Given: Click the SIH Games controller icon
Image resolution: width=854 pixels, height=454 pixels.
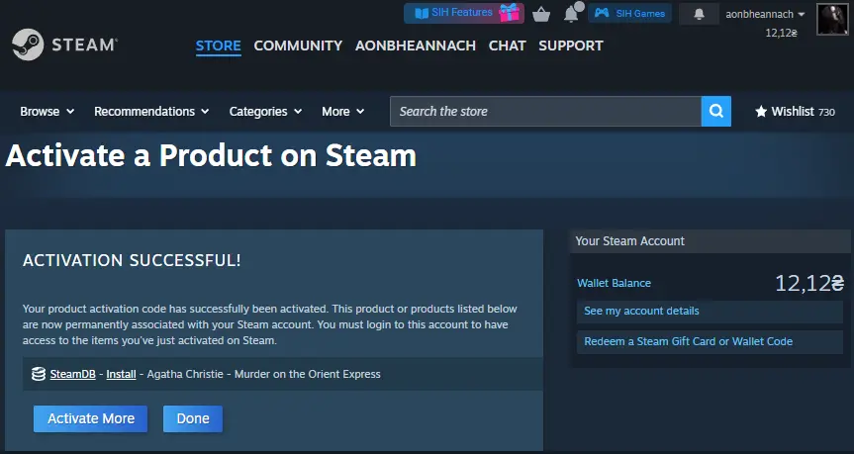Looking at the screenshot, I should click(602, 13).
